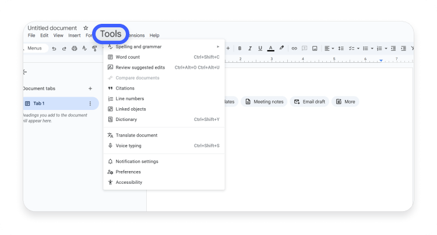
Task: Open the Insert menu
Action: [75, 35]
